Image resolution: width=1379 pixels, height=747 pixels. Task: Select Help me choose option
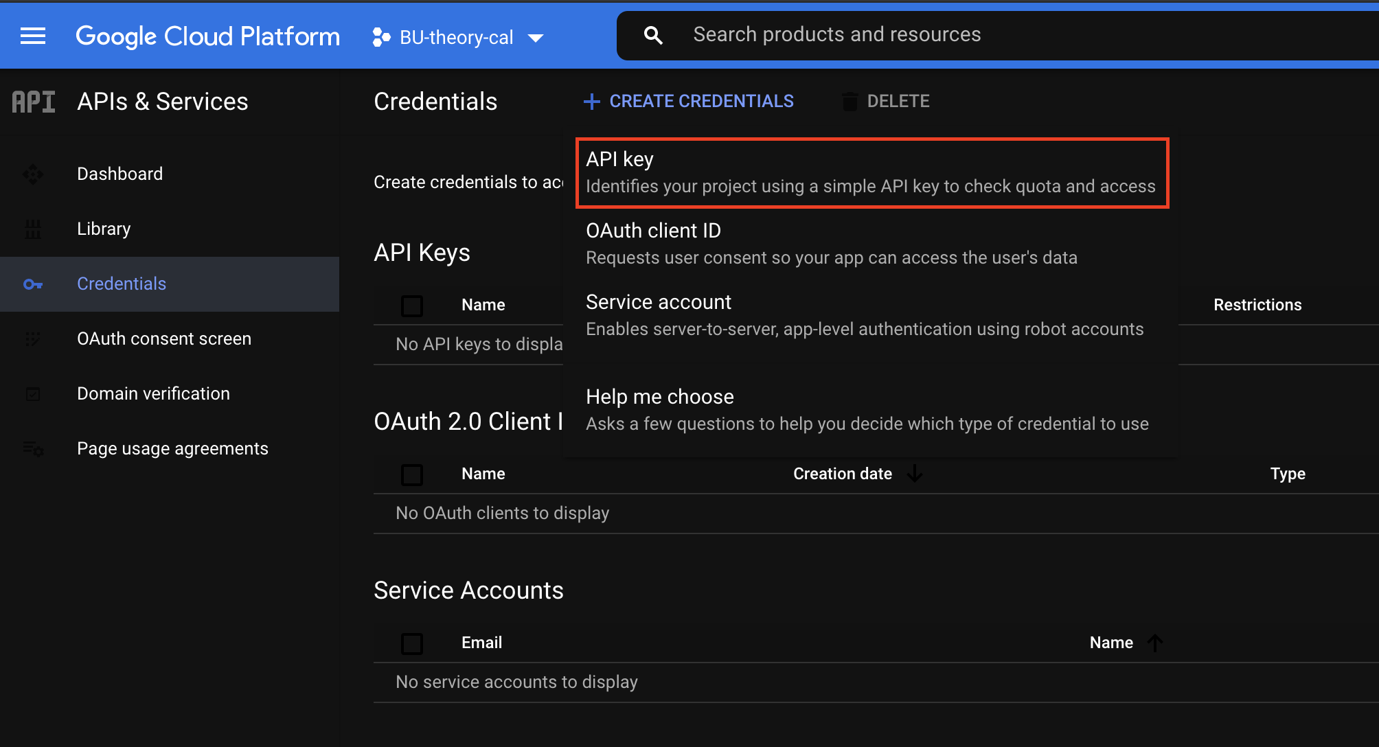click(x=871, y=411)
